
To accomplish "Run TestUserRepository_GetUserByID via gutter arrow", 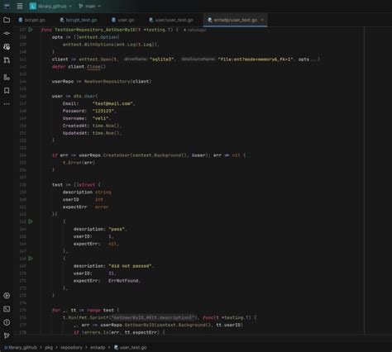I will [x=31, y=30].
